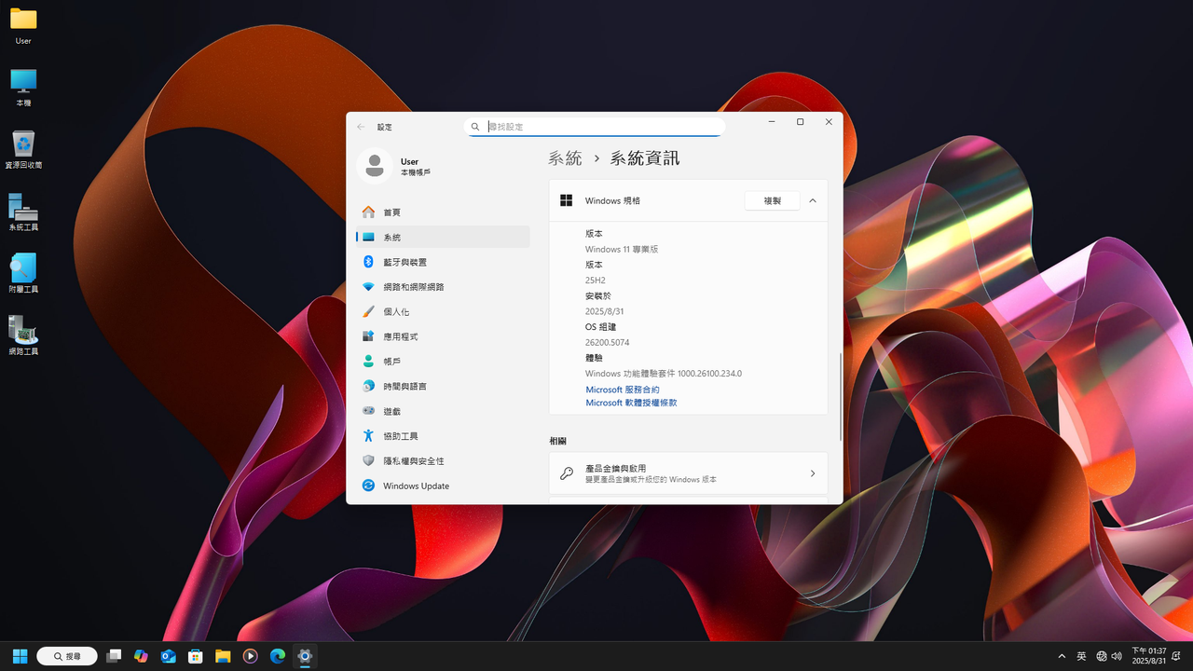Select 應用程式 sidebar label
Image resolution: width=1193 pixels, height=671 pixels.
(x=401, y=336)
